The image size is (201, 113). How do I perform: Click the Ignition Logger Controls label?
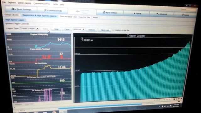[17, 24]
